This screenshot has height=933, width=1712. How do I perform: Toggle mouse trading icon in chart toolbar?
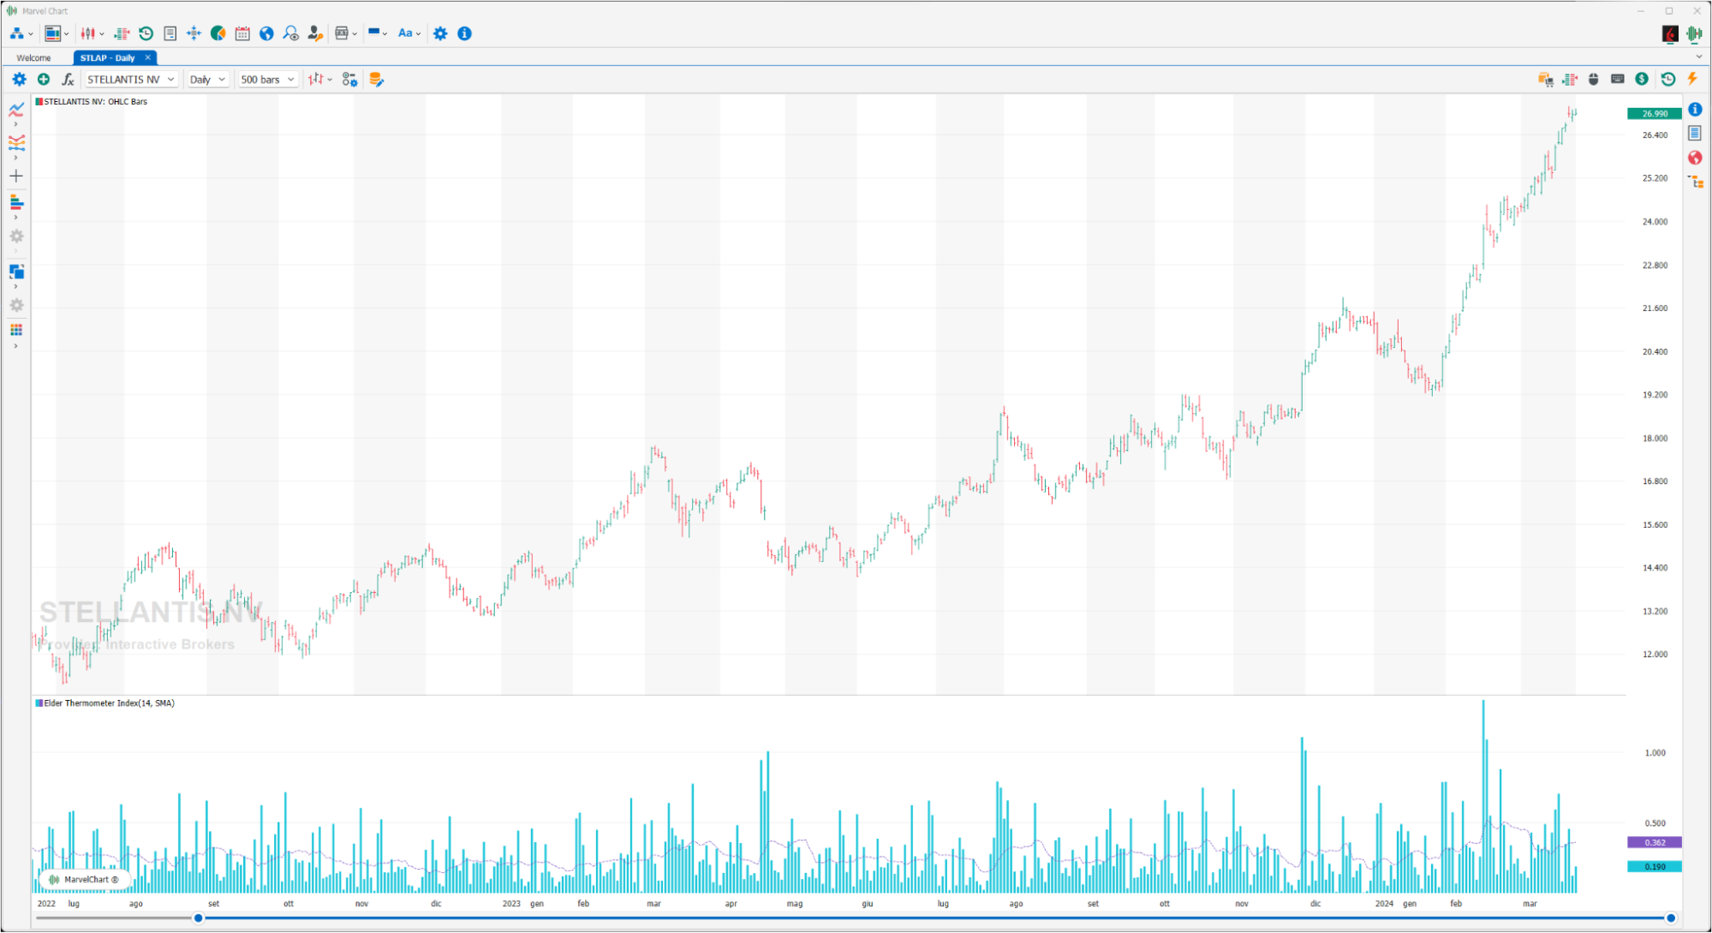1594,79
